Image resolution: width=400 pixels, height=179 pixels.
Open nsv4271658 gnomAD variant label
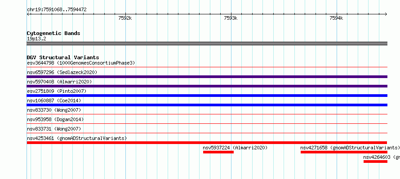350,148
